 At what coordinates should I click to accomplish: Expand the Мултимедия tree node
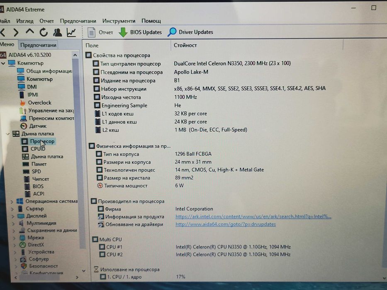tap(13, 224)
